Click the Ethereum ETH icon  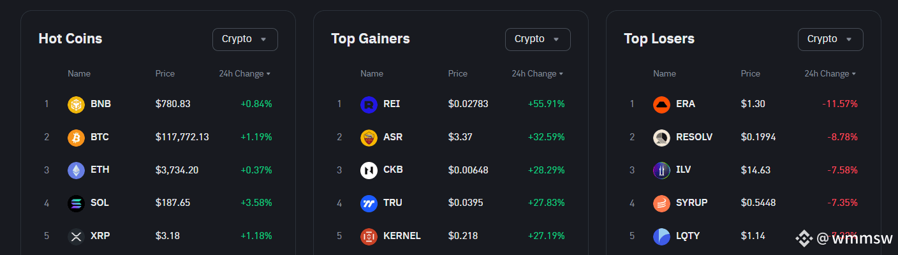tap(76, 170)
